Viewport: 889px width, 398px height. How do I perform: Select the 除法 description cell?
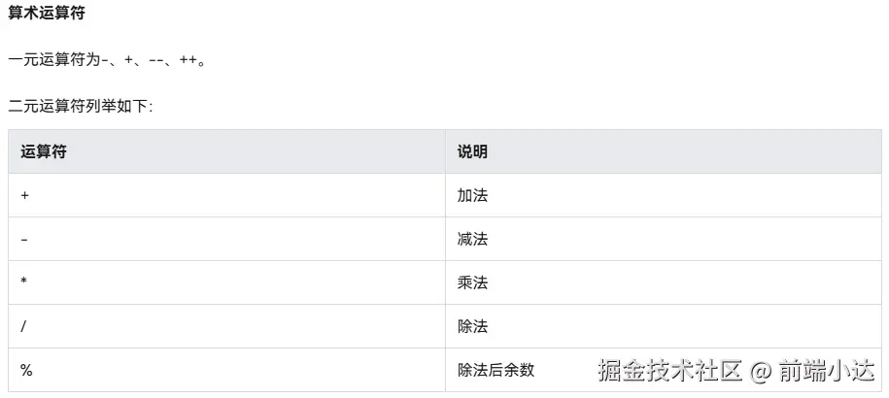coord(472,326)
